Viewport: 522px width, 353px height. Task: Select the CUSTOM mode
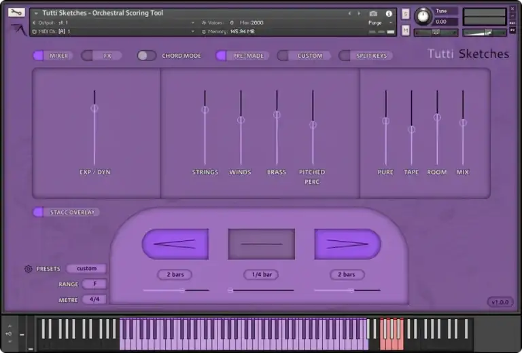[x=304, y=56]
